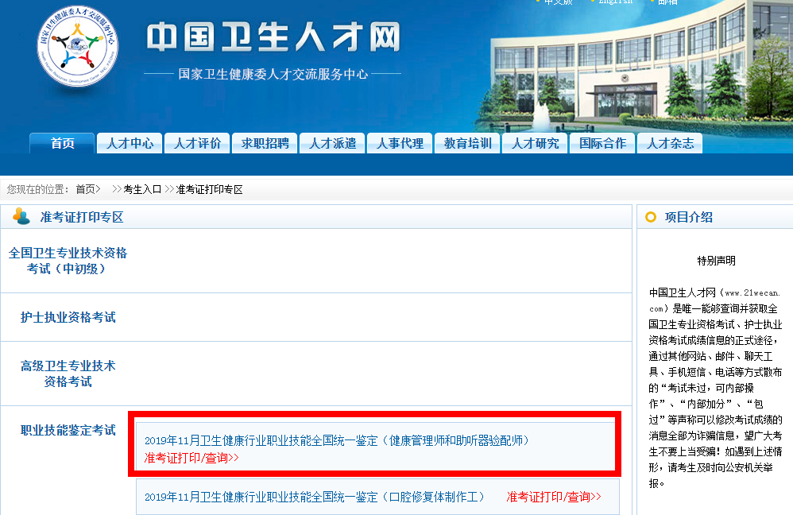Click the yellow circle icon beside 项目介绍
This screenshot has height=515, width=793.
[651, 217]
